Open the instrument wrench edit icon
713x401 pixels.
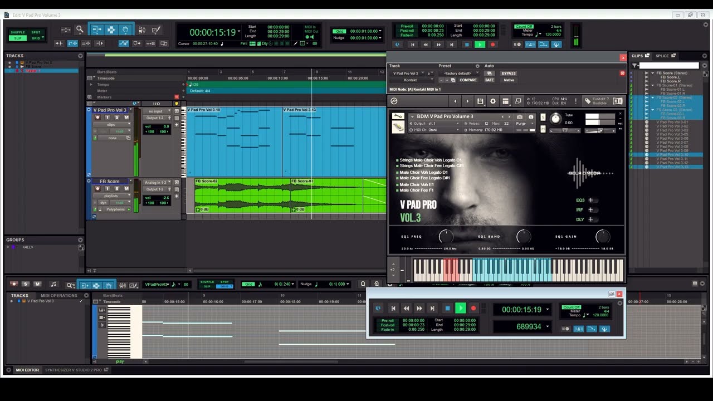[398, 116]
